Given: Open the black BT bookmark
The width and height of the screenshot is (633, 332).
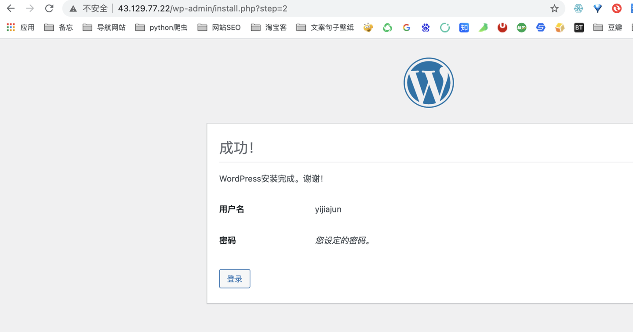Looking at the screenshot, I should click(x=579, y=27).
